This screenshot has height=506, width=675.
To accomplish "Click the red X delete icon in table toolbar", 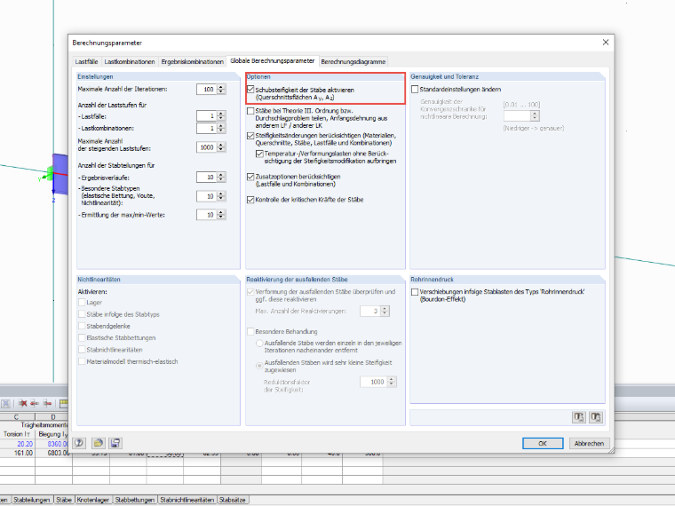I will coord(23,403).
